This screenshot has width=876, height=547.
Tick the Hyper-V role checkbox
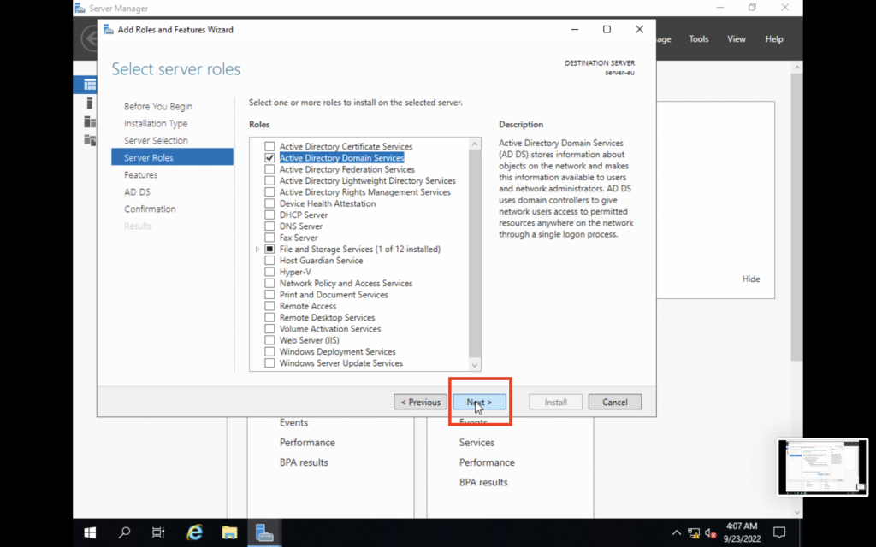click(x=270, y=272)
